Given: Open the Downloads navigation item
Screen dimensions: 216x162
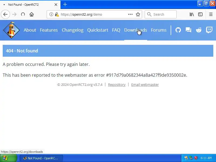Looking at the screenshot, I should coord(136,30).
